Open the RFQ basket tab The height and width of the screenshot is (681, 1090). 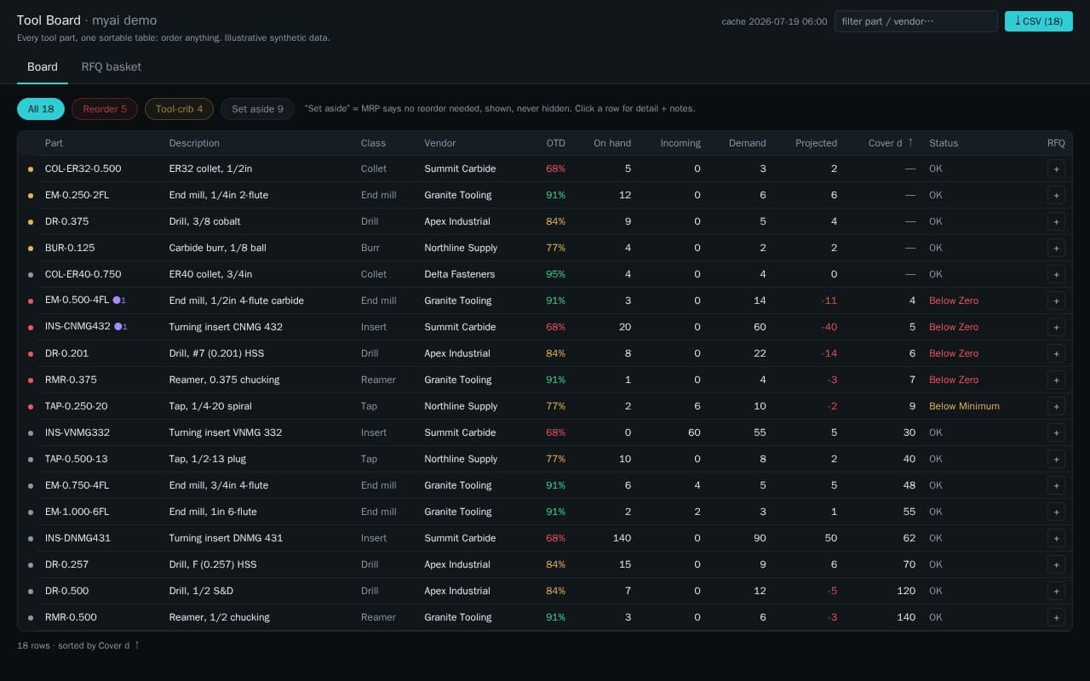pyautogui.click(x=112, y=67)
